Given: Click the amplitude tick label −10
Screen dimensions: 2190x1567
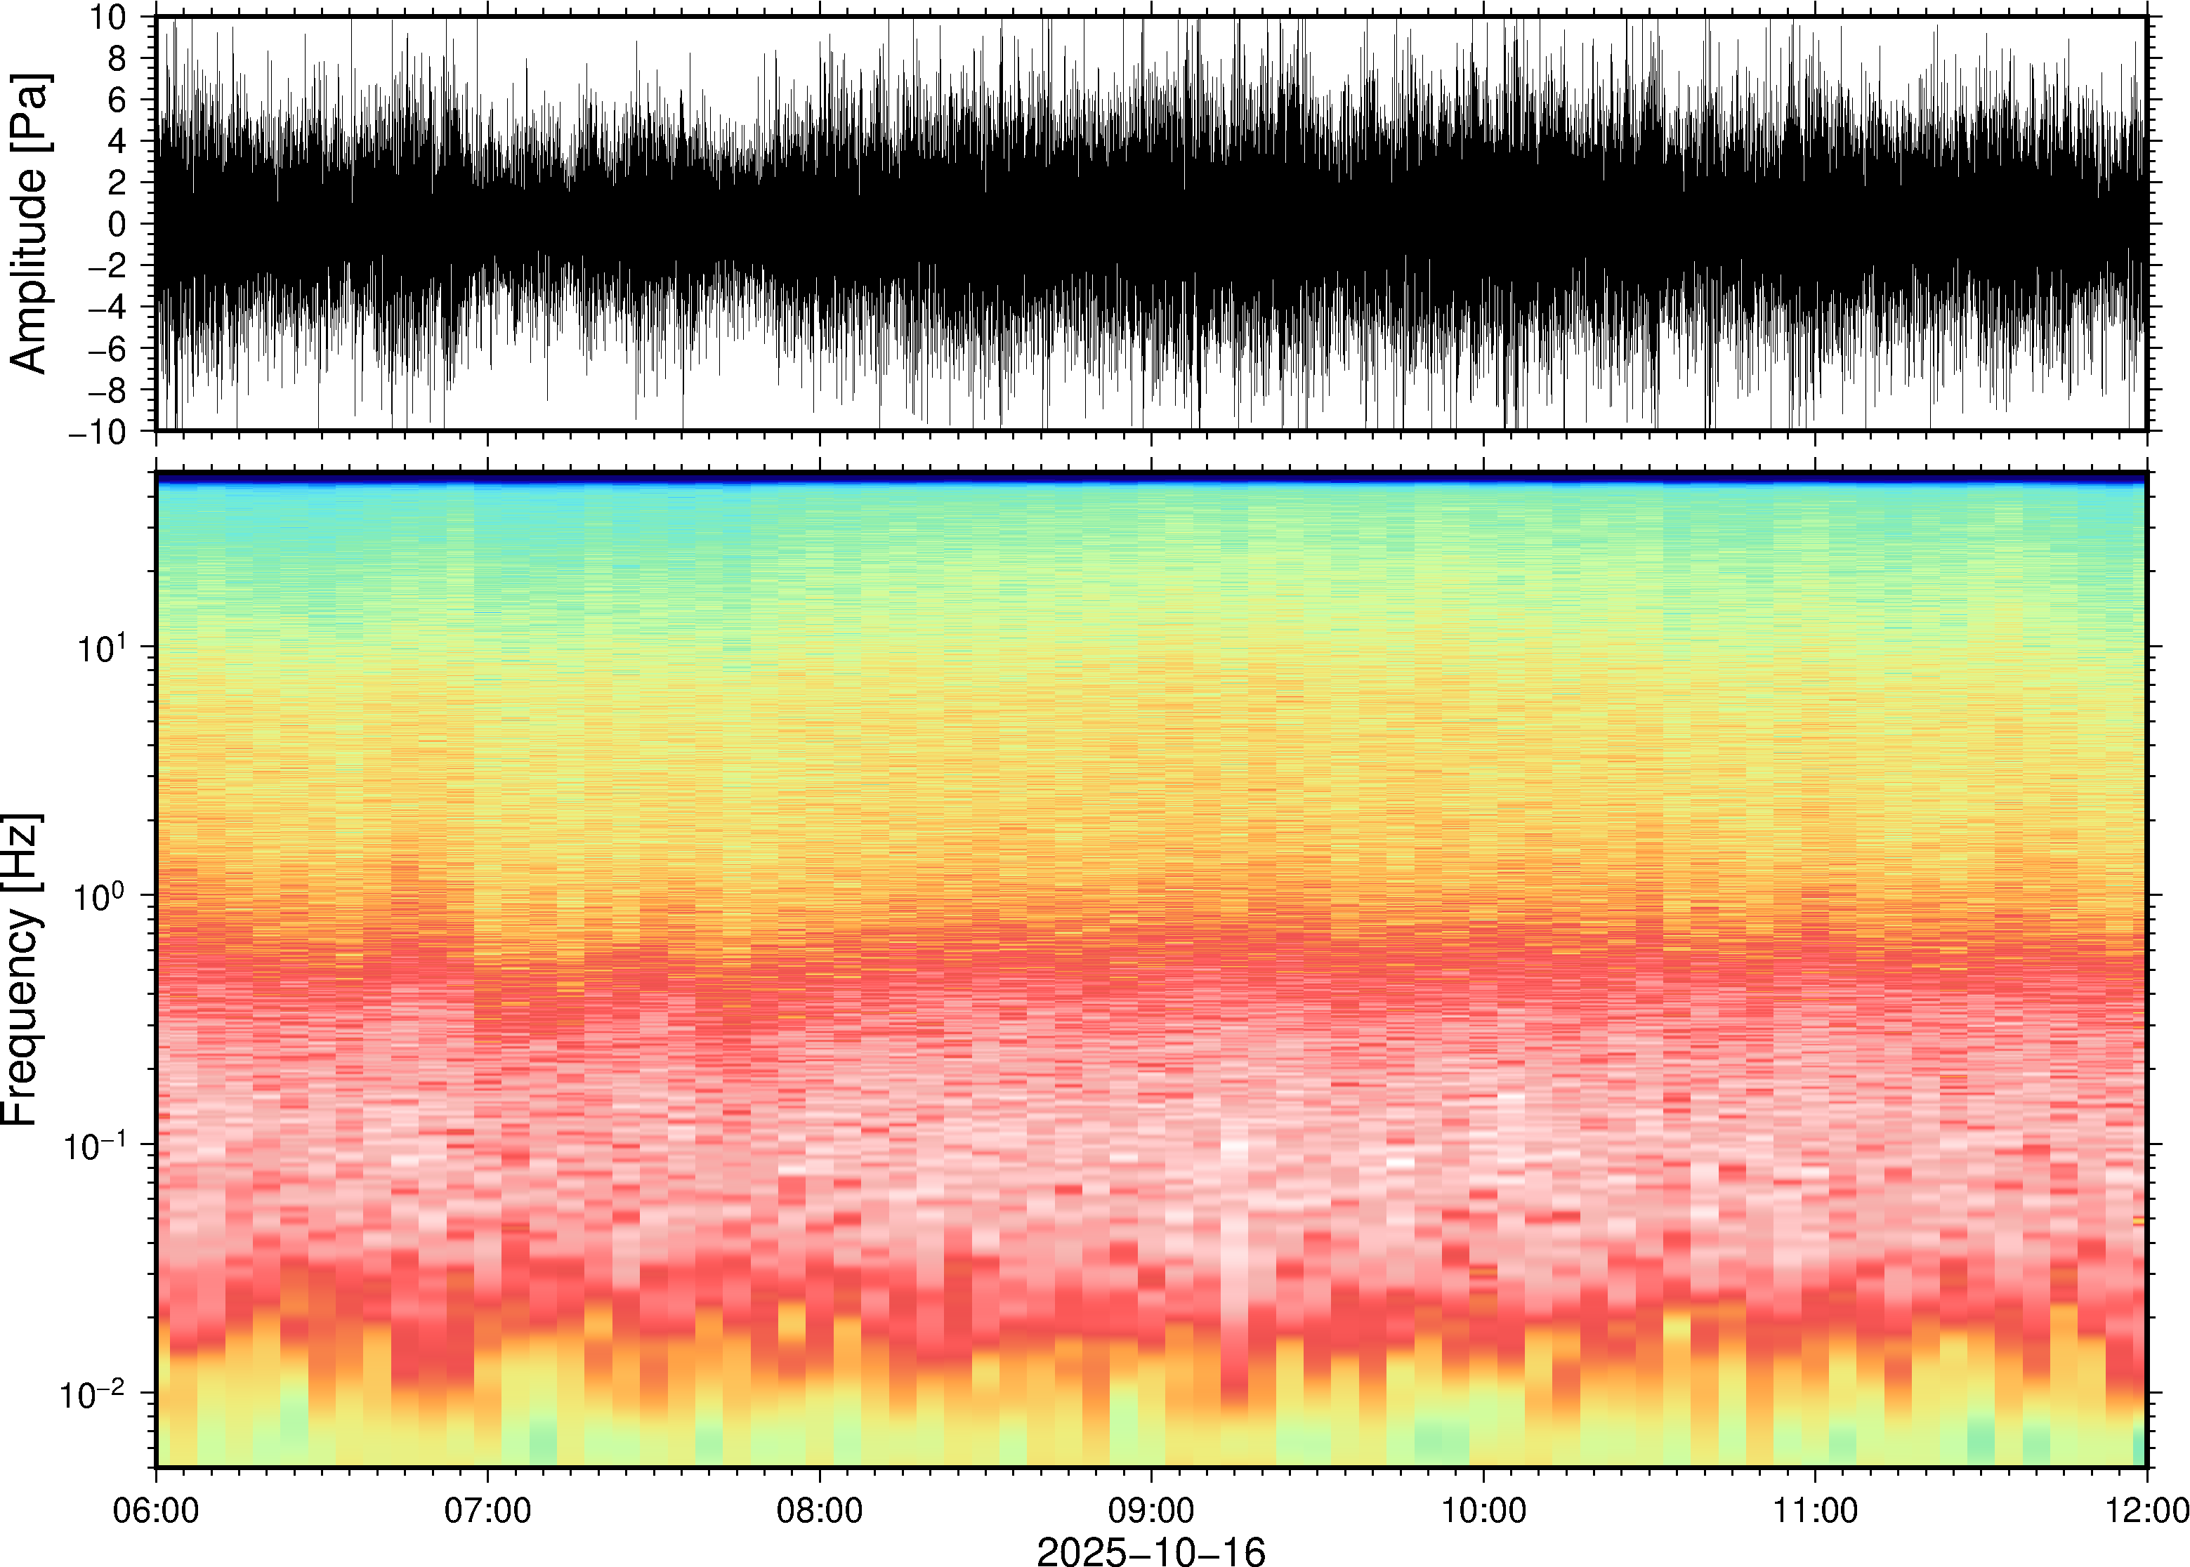Looking at the screenshot, I should pos(96,432).
